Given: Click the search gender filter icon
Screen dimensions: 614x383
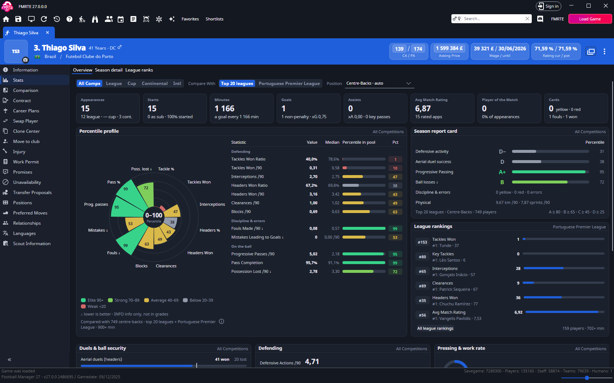Looking at the screenshot, I should click(x=457, y=19).
